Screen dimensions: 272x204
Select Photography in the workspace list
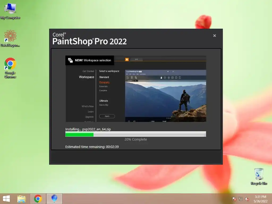(x=104, y=82)
